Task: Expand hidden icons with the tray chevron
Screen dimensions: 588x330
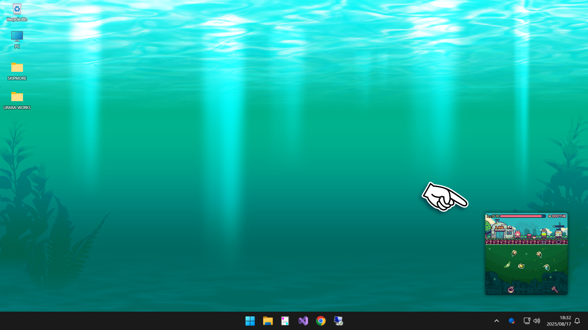Action: pos(497,321)
